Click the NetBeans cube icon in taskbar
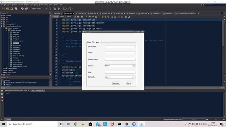Viewport: 226px width, 127px height. point(134,124)
